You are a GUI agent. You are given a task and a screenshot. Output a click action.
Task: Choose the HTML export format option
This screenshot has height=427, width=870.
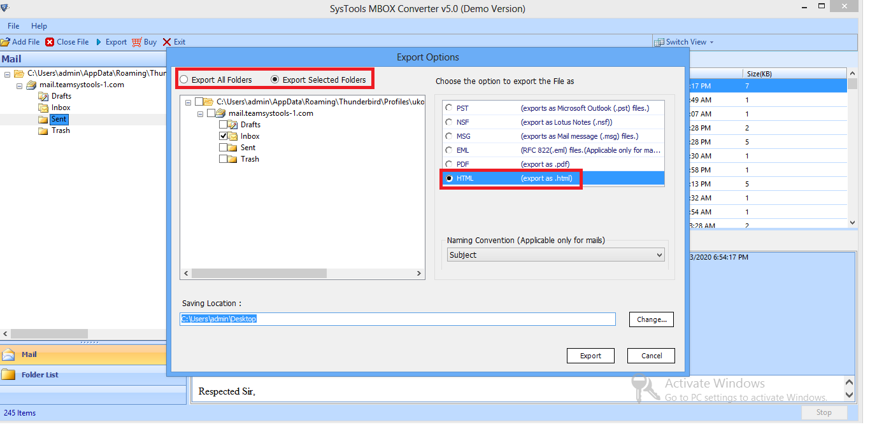450,178
